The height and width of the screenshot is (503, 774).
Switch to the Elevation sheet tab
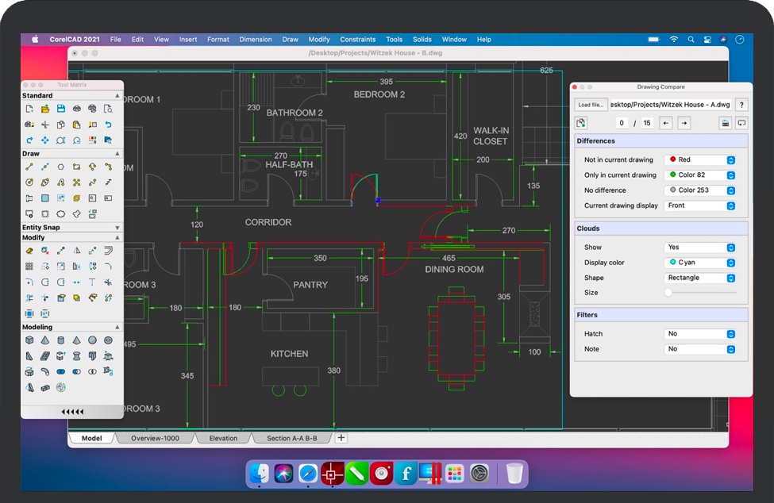coord(223,438)
